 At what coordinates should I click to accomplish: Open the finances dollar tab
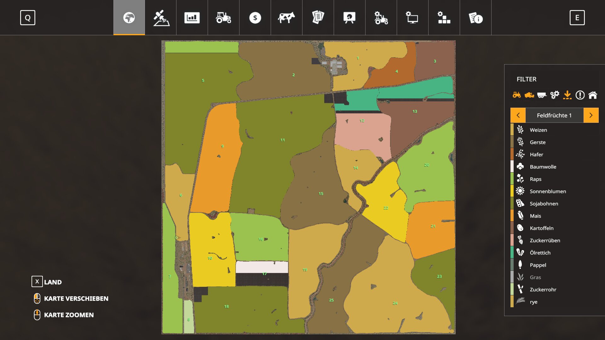(x=255, y=18)
